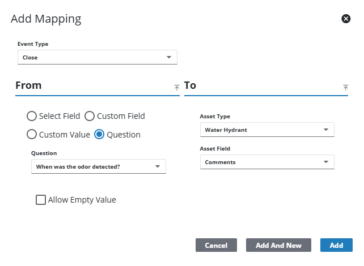Select the Select Field radio option
Viewport: 364px width, 266px height.
point(32,116)
